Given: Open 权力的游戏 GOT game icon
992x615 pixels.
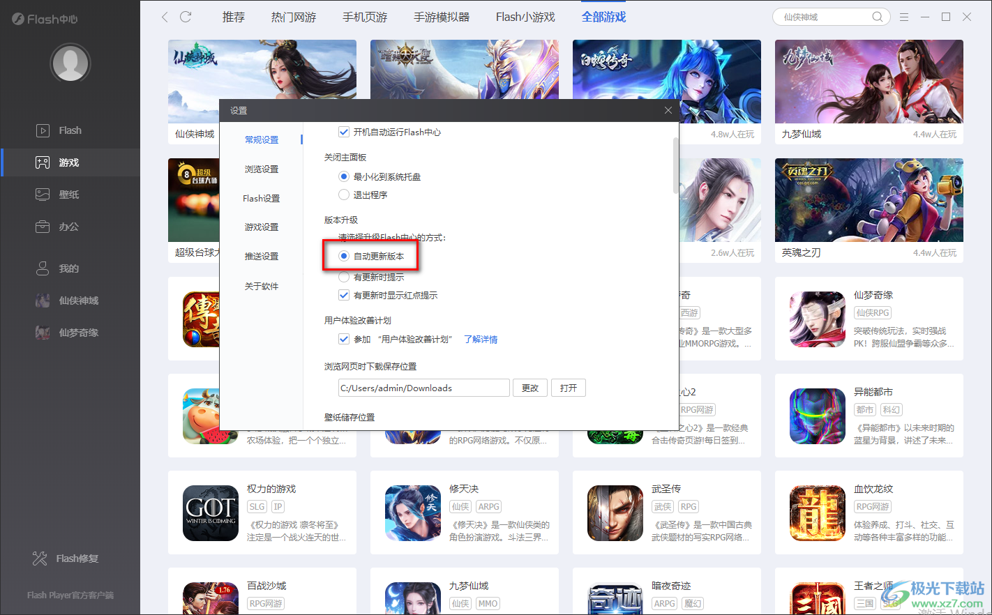Looking at the screenshot, I should point(211,513).
